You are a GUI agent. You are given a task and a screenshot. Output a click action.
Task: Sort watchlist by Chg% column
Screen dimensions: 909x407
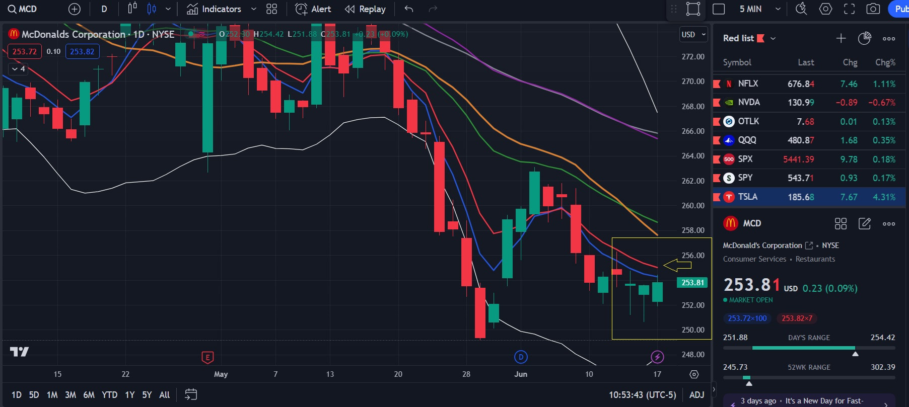click(x=885, y=62)
